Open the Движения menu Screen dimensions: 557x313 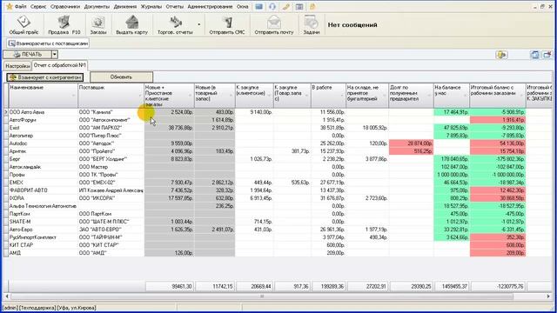[x=125, y=6]
